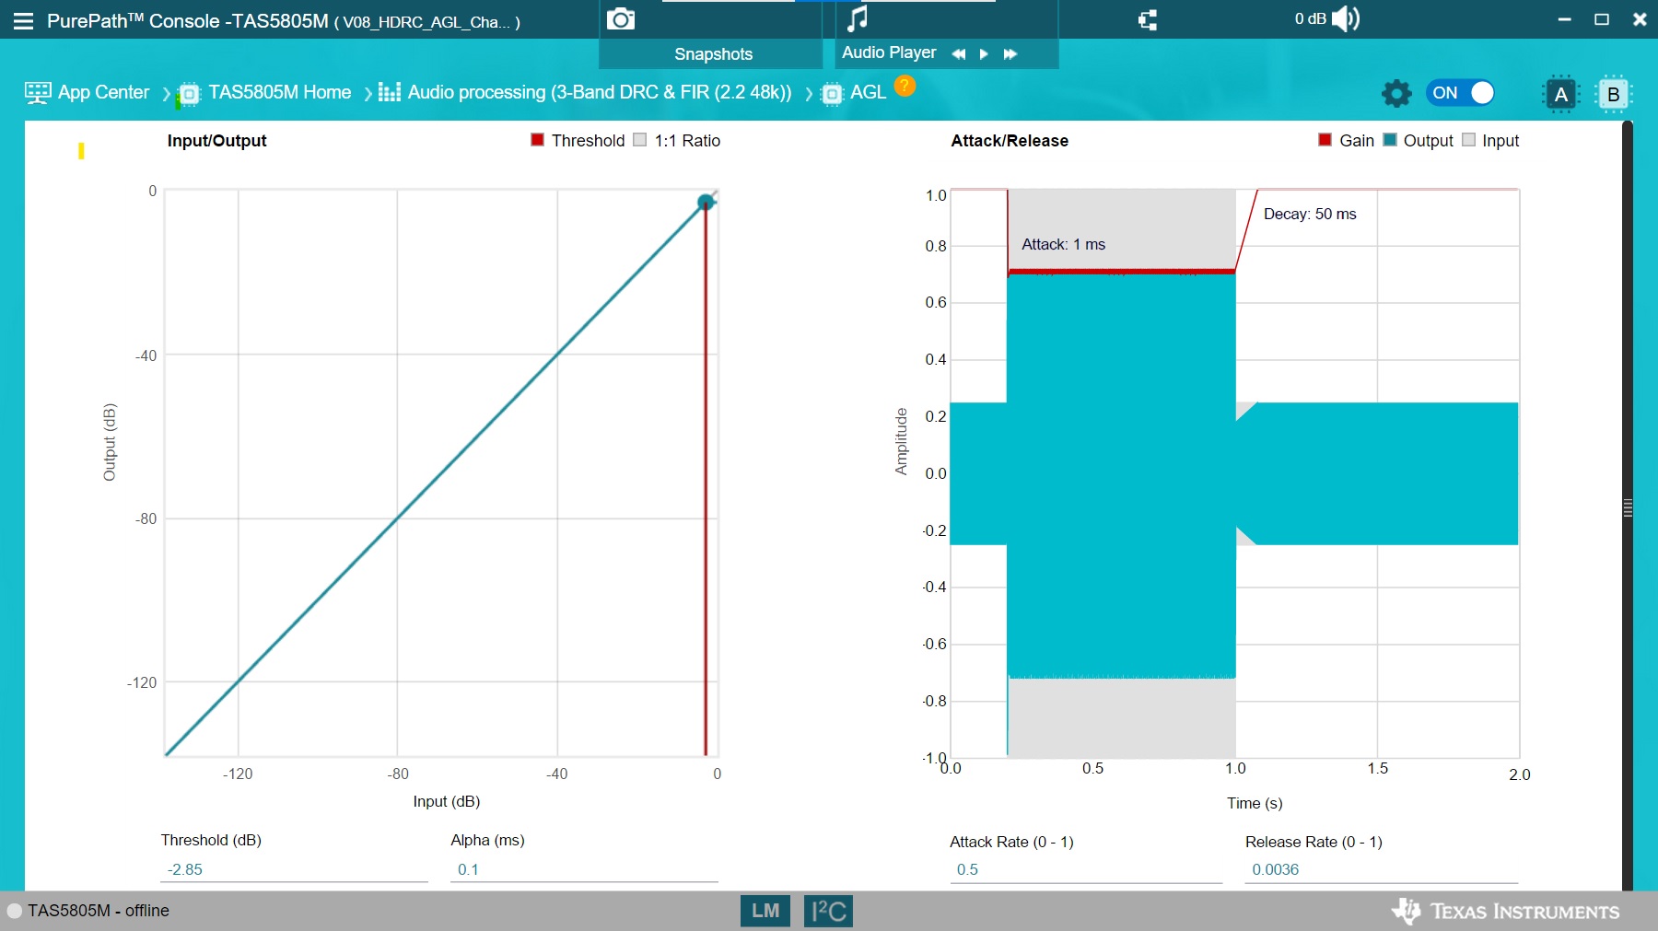Click the vertical scrollbar grip
The width and height of the screenshot is (1658, 931).
[1628, 508]
